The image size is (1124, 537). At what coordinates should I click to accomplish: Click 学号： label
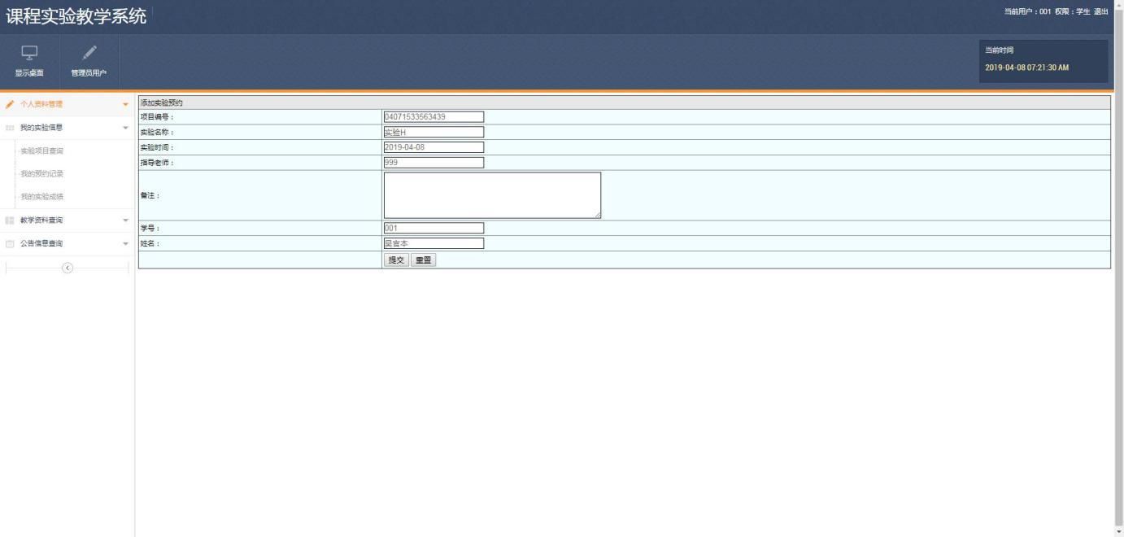click(150, 229)
